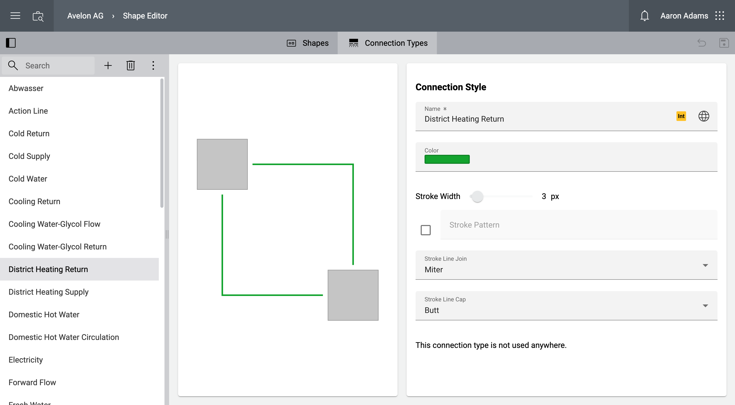Switch to the Shapes tab
The image size is (735, 405).
click(308, 43)
